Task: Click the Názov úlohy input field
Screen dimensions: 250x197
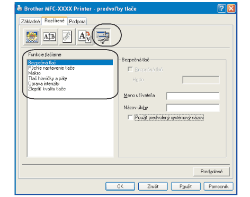Action: pos(193,108)
